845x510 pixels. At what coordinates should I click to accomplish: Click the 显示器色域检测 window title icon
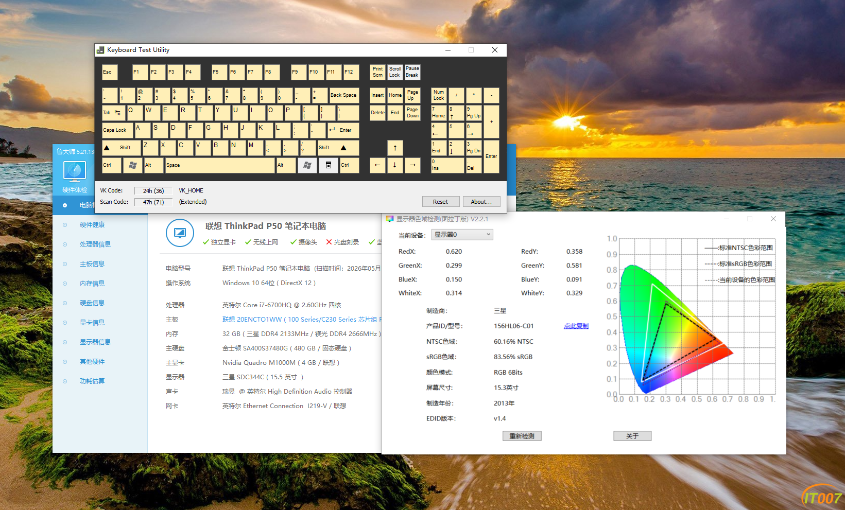pyautogui.click(x=390, y=219)
